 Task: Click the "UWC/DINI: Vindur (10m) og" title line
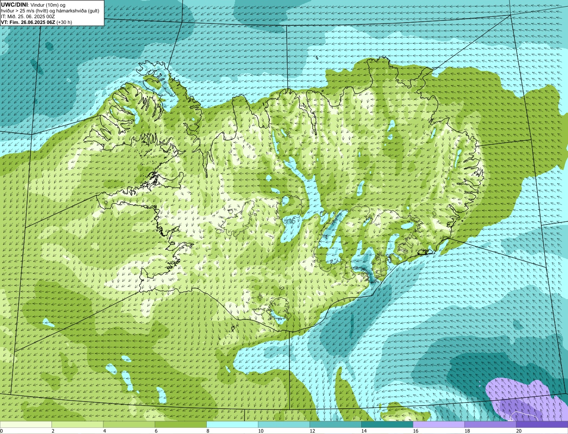coord(33,4)
